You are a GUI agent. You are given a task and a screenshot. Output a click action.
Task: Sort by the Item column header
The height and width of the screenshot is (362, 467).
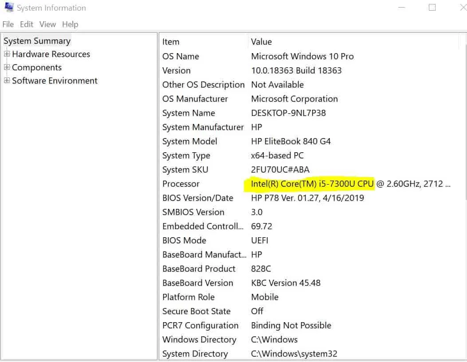point(171,42)
